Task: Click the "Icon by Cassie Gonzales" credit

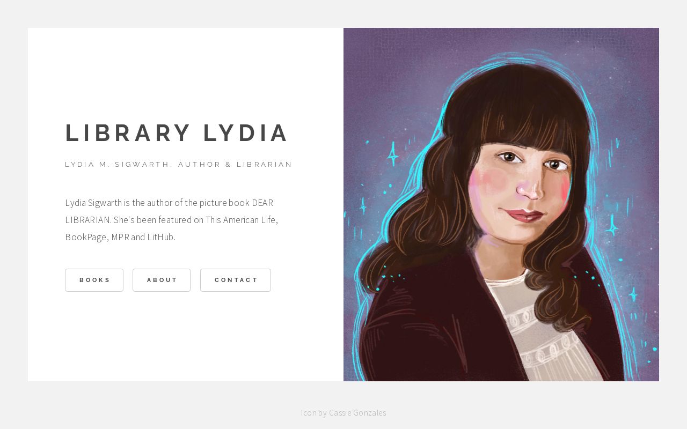Action: point(343,413)
